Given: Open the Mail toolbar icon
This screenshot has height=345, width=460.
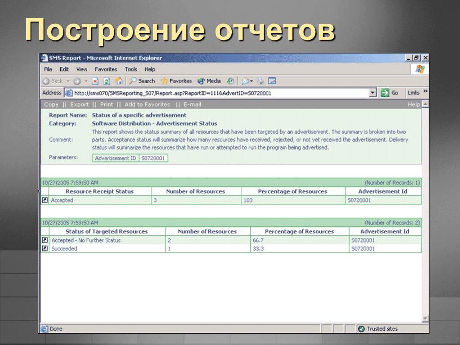Looking at the screenshot, I should coord(245,81).
